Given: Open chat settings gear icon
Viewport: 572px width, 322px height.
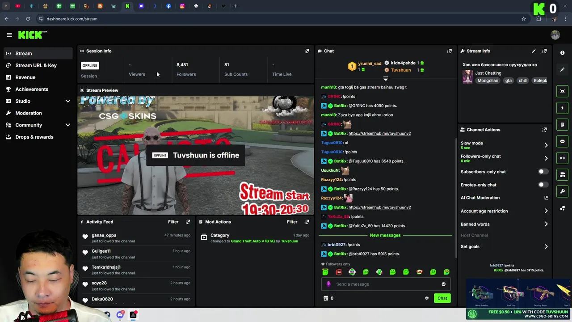Looking at the screenshot, I should coord(427,298).
